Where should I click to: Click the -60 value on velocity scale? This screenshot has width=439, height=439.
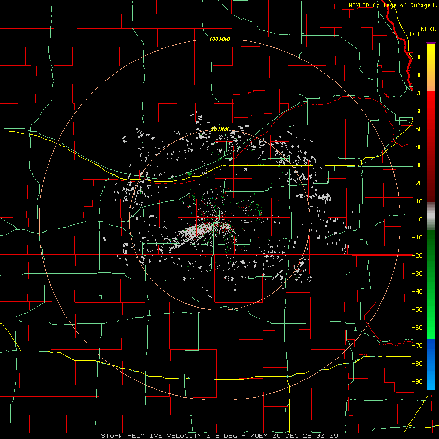tap(417, 328)
